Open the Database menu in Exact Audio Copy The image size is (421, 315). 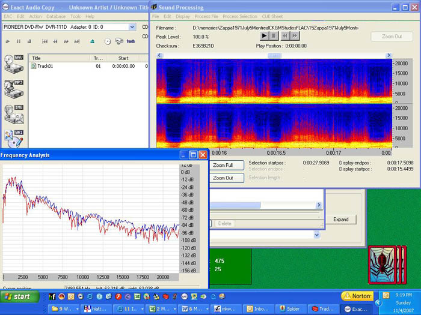tap(56, 16)
